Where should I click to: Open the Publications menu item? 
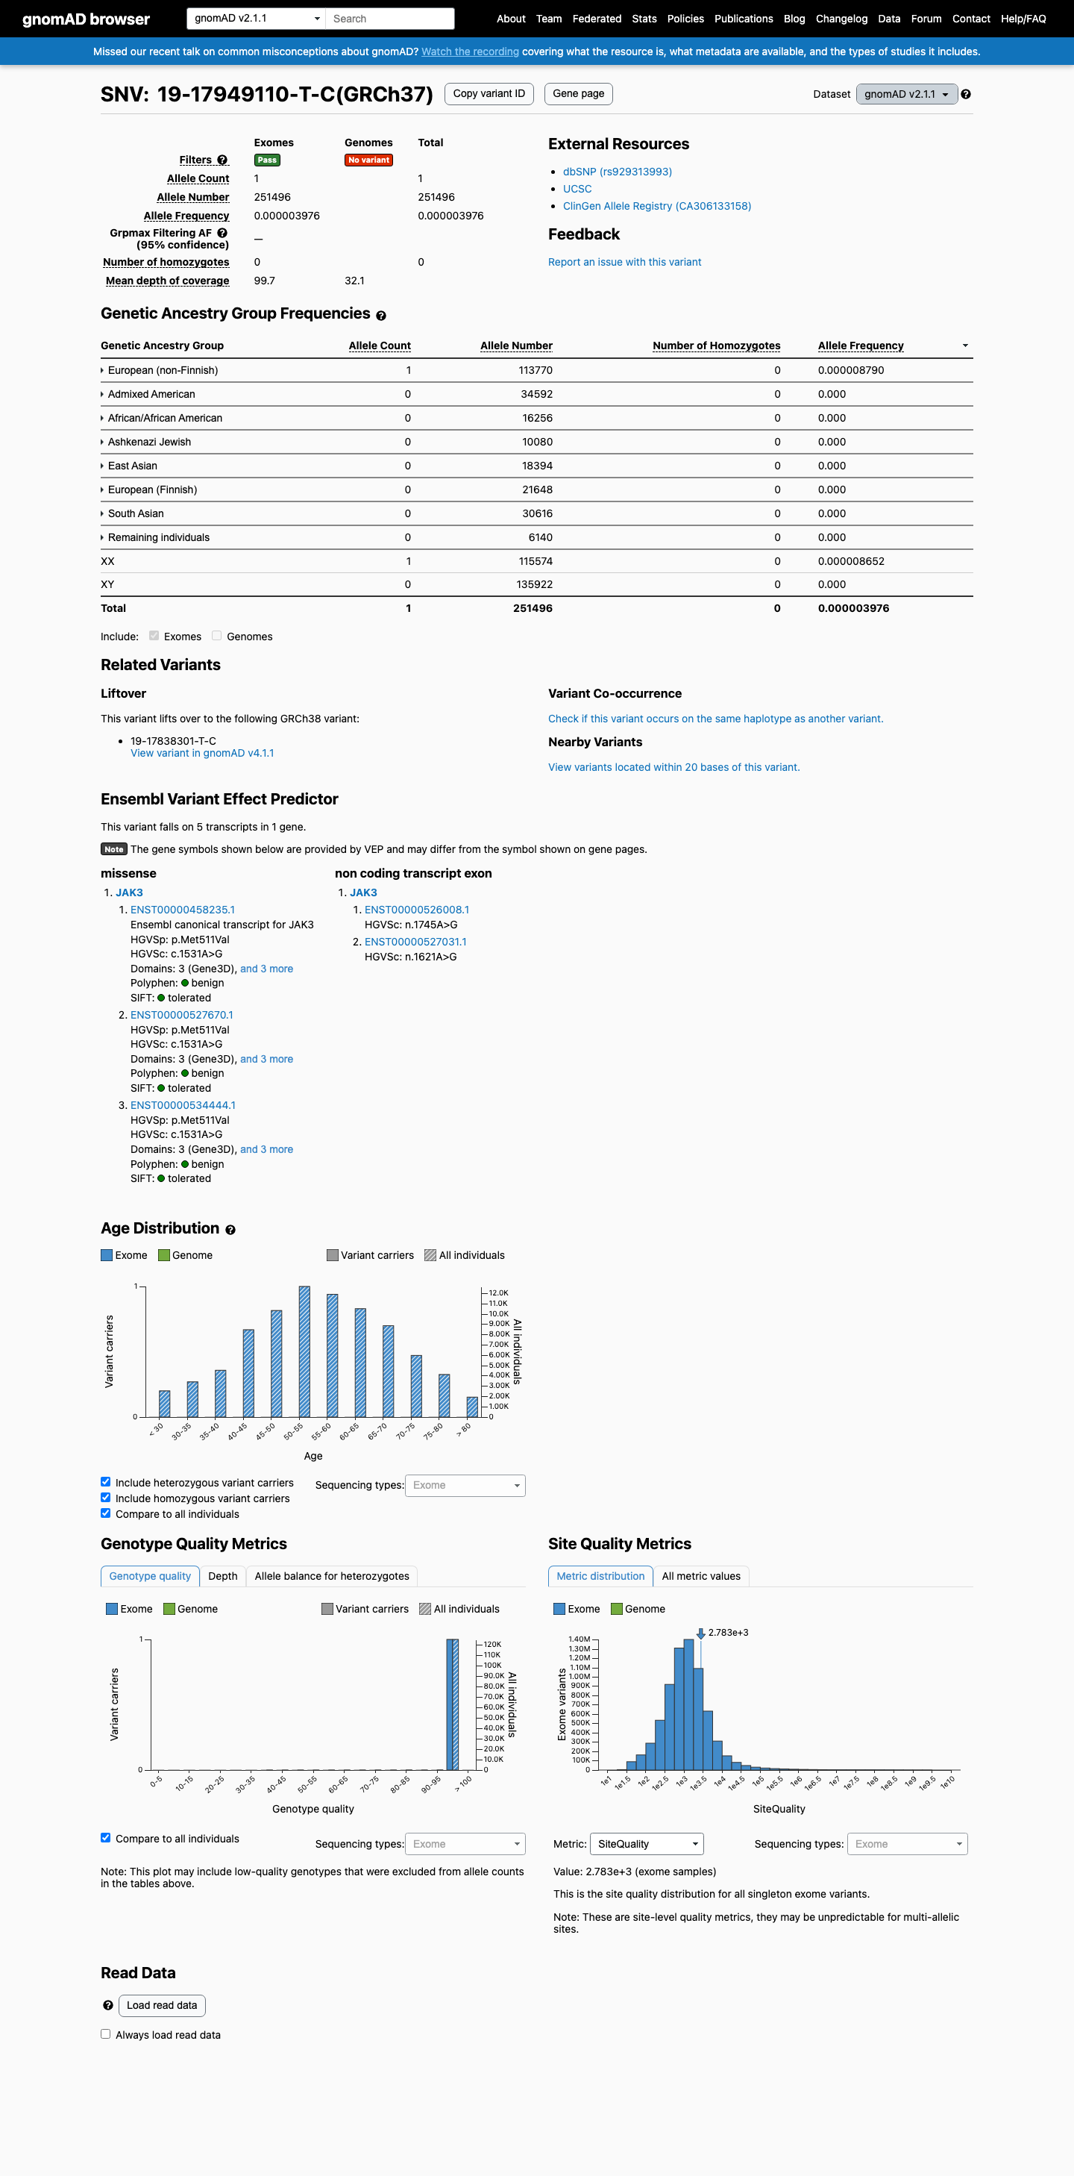tap(743, 19)
